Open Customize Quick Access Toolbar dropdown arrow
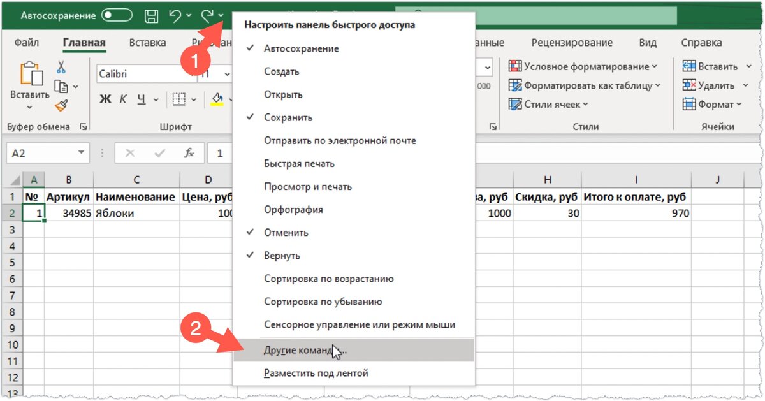Viewport: 765px width, 401px height. click(221, 16)
